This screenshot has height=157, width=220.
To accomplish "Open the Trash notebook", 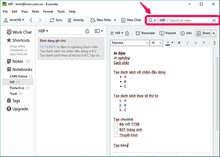I will click(16, 94).
